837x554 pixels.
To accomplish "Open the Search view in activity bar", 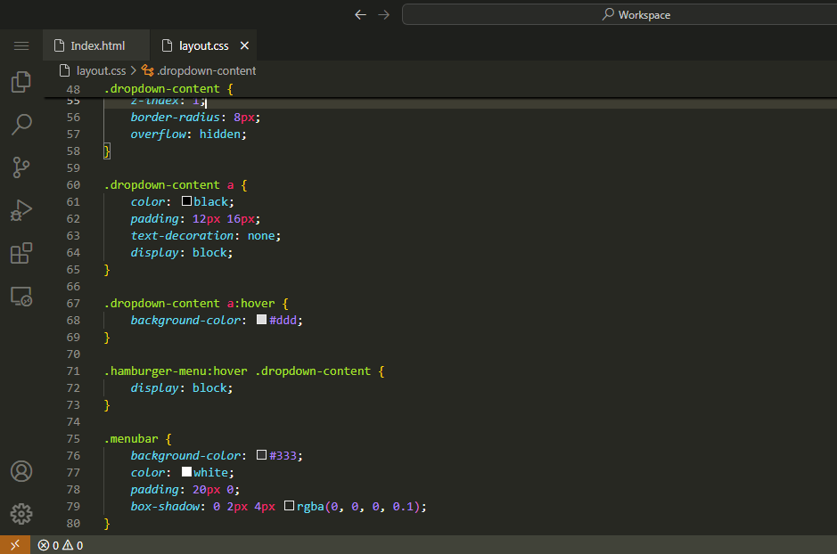I will coord(21,124).
